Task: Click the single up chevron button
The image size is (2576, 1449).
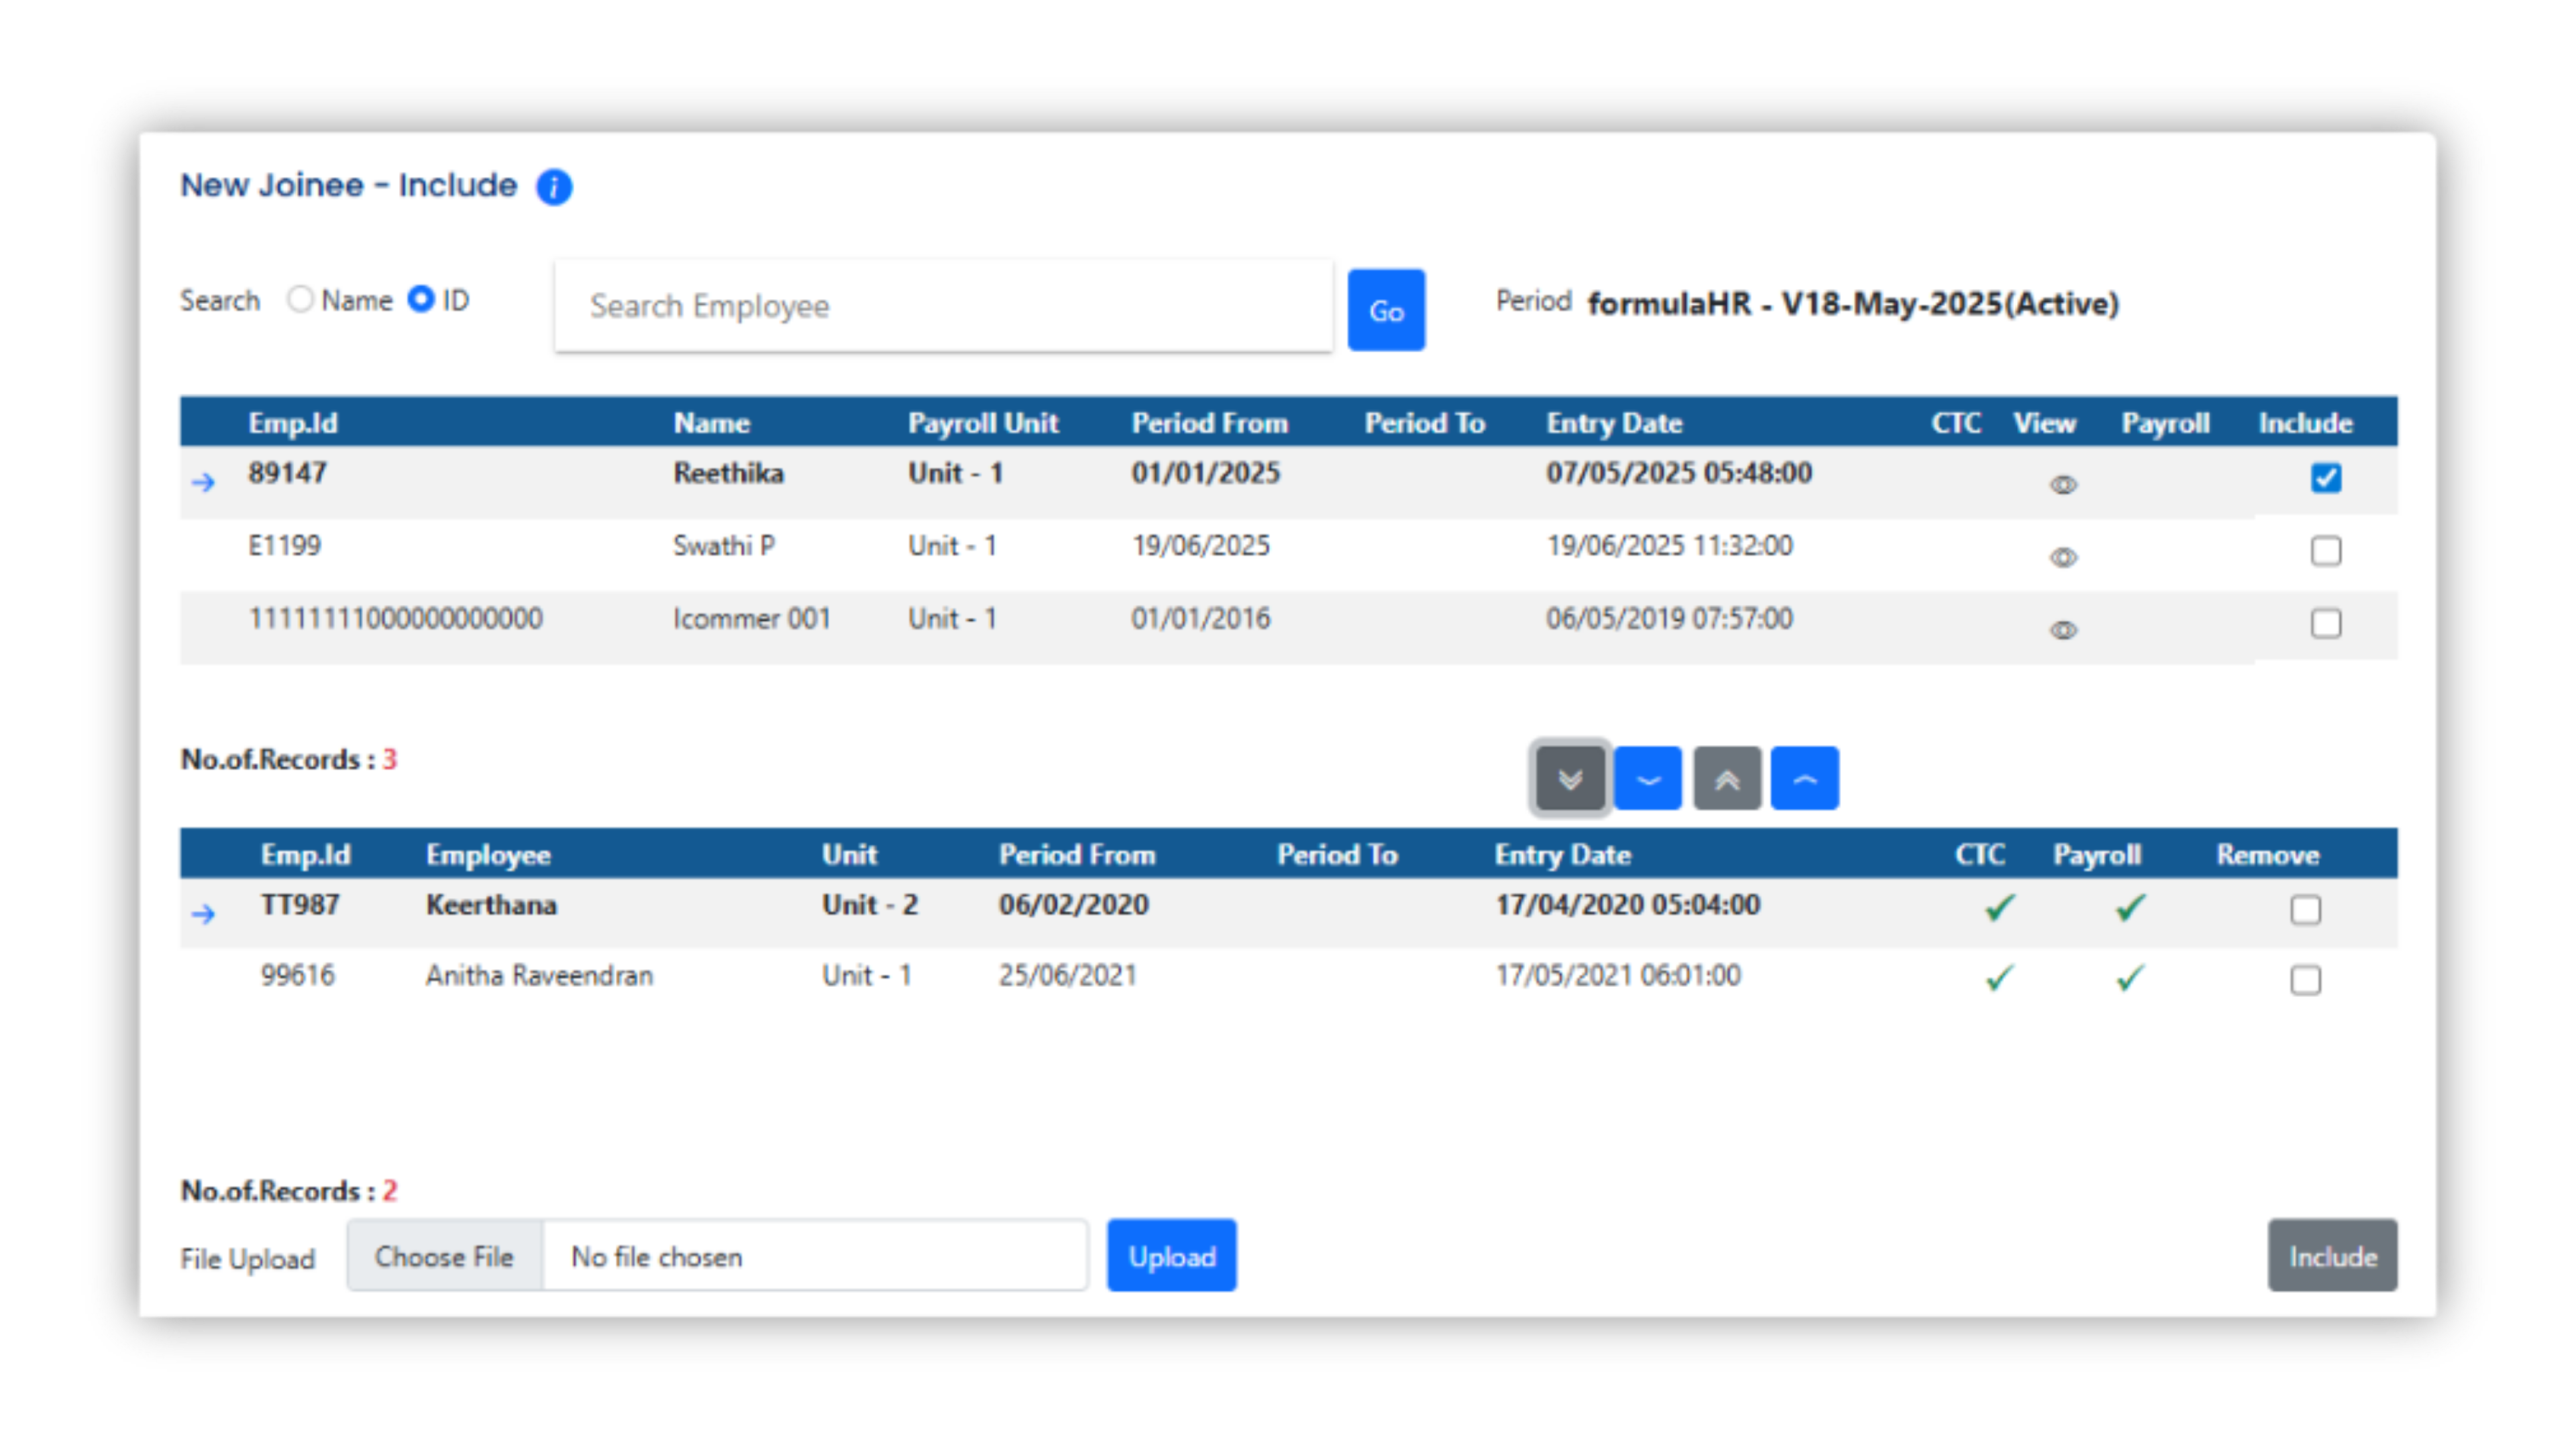Action: [x=1804, y=778]
